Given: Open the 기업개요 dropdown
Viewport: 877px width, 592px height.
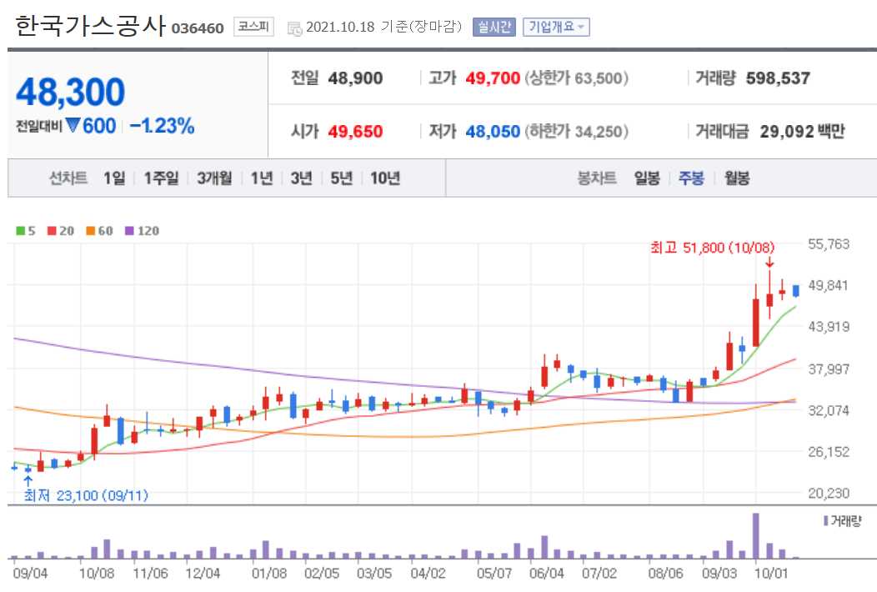Looking at the screenshot, I should click(x=556, y=27).
